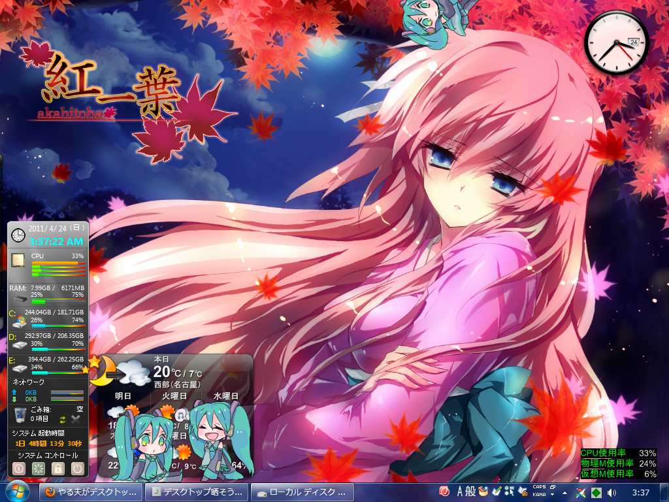
Task: Click the power standby button in システム コントロール
Action: 78,468
